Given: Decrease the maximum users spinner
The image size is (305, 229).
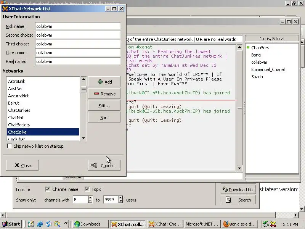Looking at the screenshot, I should [x=120, y=202].
